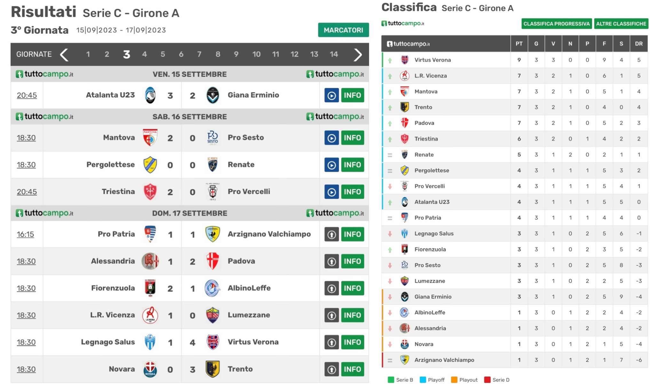The image size is (655, 388).
Task: Select giornata 14 in the navigator
Action: tap(334, 54)
